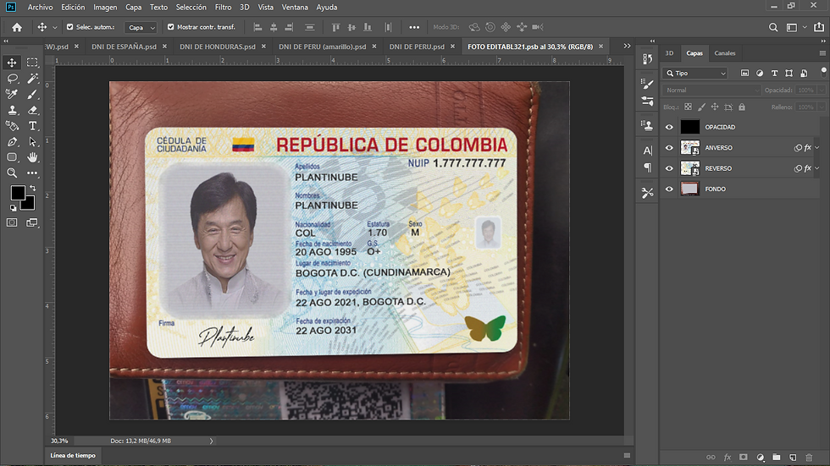Select the Magic Wand tool
Image resolution: width=830 pixels, height=466 pixels.
point(32,78)
